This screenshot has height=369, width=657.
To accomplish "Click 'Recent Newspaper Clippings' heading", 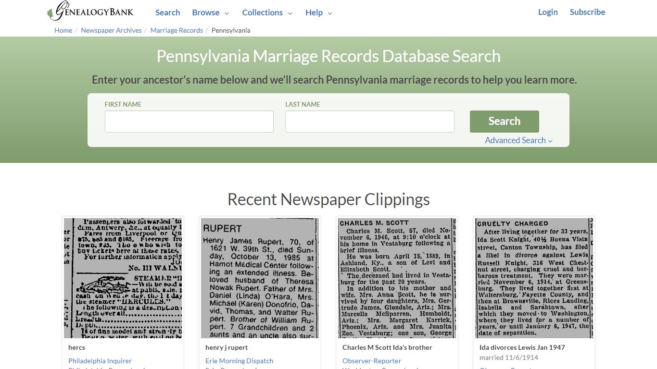I will [328, 199].
